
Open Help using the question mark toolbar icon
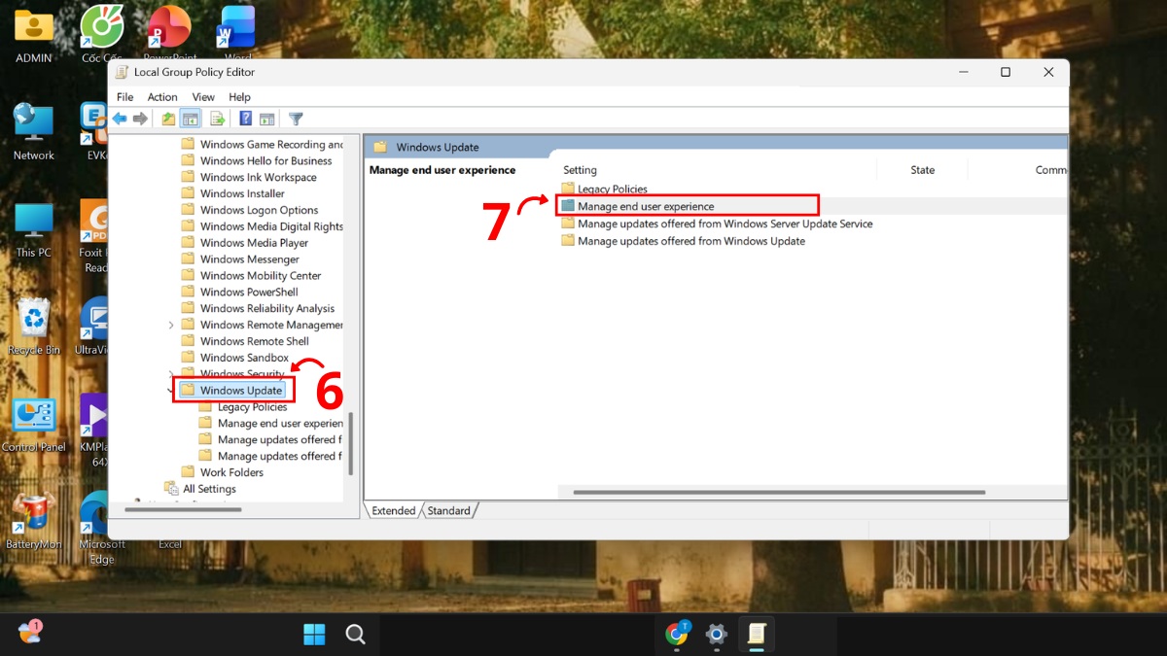coord(246,119)
